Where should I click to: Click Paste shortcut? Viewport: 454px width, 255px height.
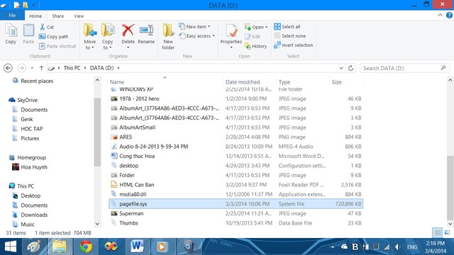[x=57, y=46]
